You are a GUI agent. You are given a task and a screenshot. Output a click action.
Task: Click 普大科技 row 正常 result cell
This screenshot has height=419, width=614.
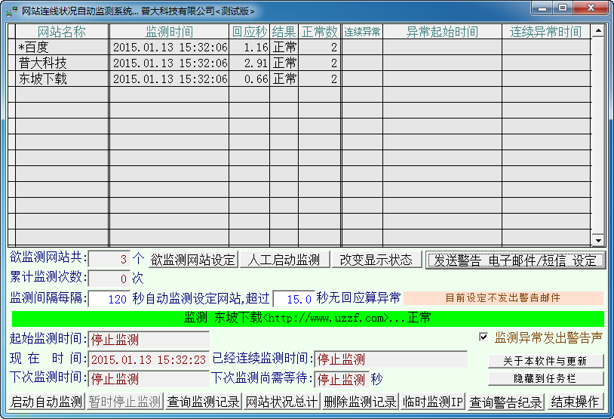284,63
